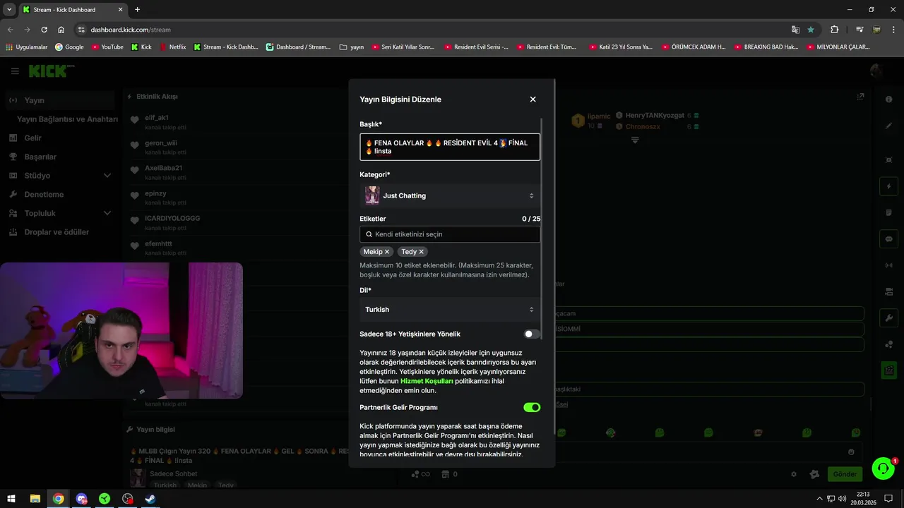The height and width of the screenshot is (508, 904).
Task: Open the Chrome tab search dropdown arrow
Action: click(x=9, y=10)
